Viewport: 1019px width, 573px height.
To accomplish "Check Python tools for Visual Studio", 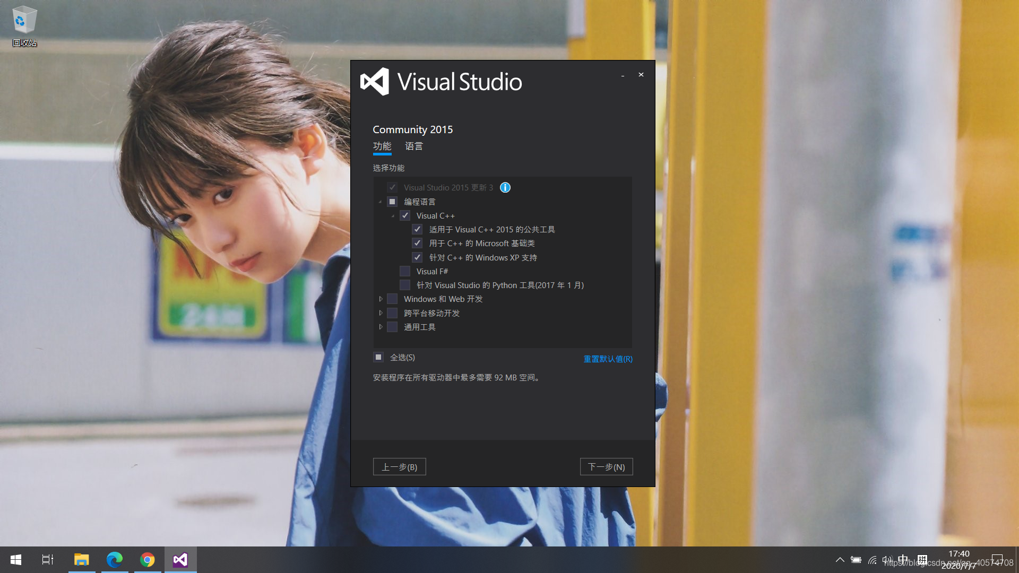I will [405, 285].
